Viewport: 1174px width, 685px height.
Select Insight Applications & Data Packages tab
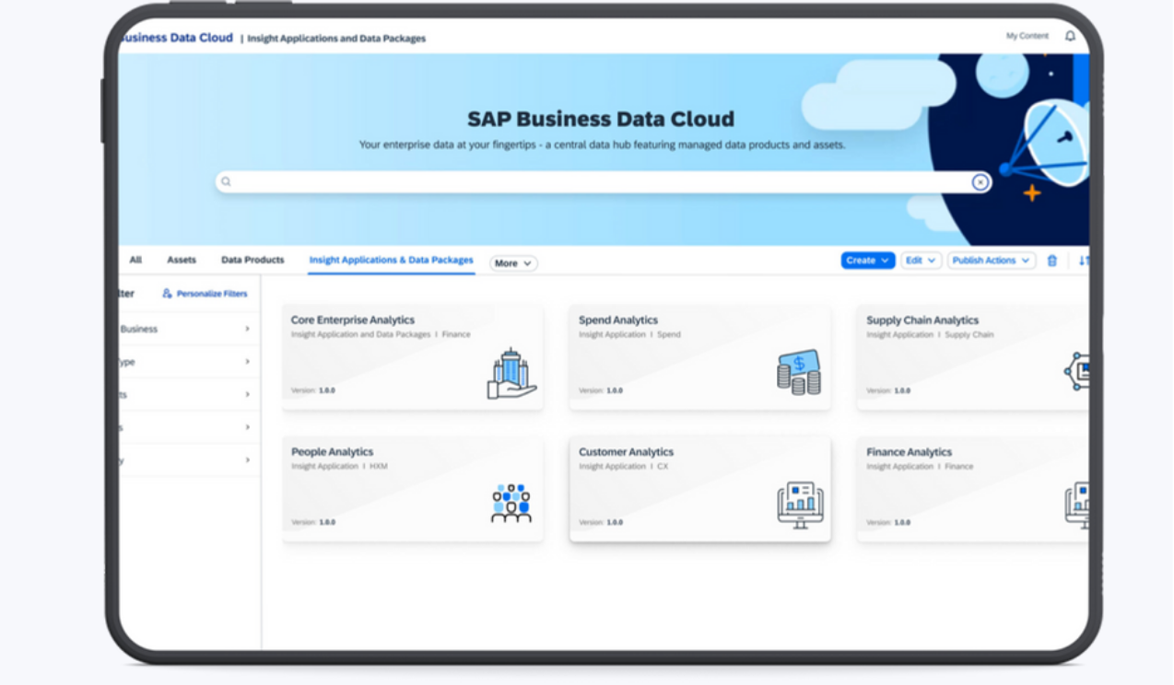click(x=391, y=261)
